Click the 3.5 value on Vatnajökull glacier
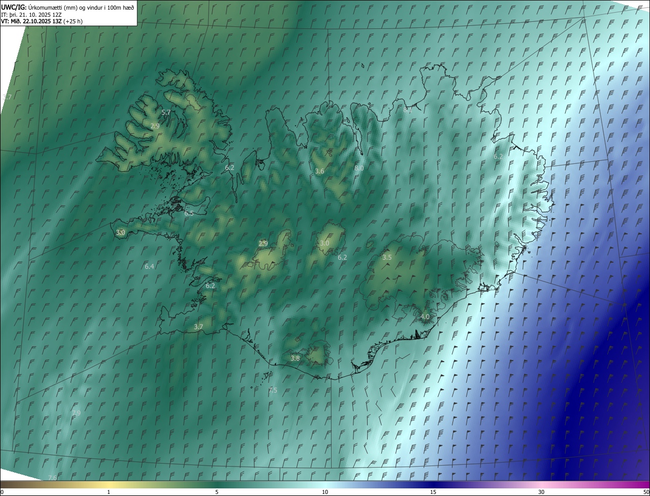650x496 pixels. (387, 258)
